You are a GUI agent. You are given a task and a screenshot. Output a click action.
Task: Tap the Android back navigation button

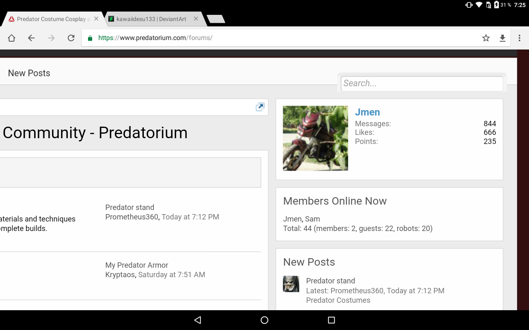point(198,320)
